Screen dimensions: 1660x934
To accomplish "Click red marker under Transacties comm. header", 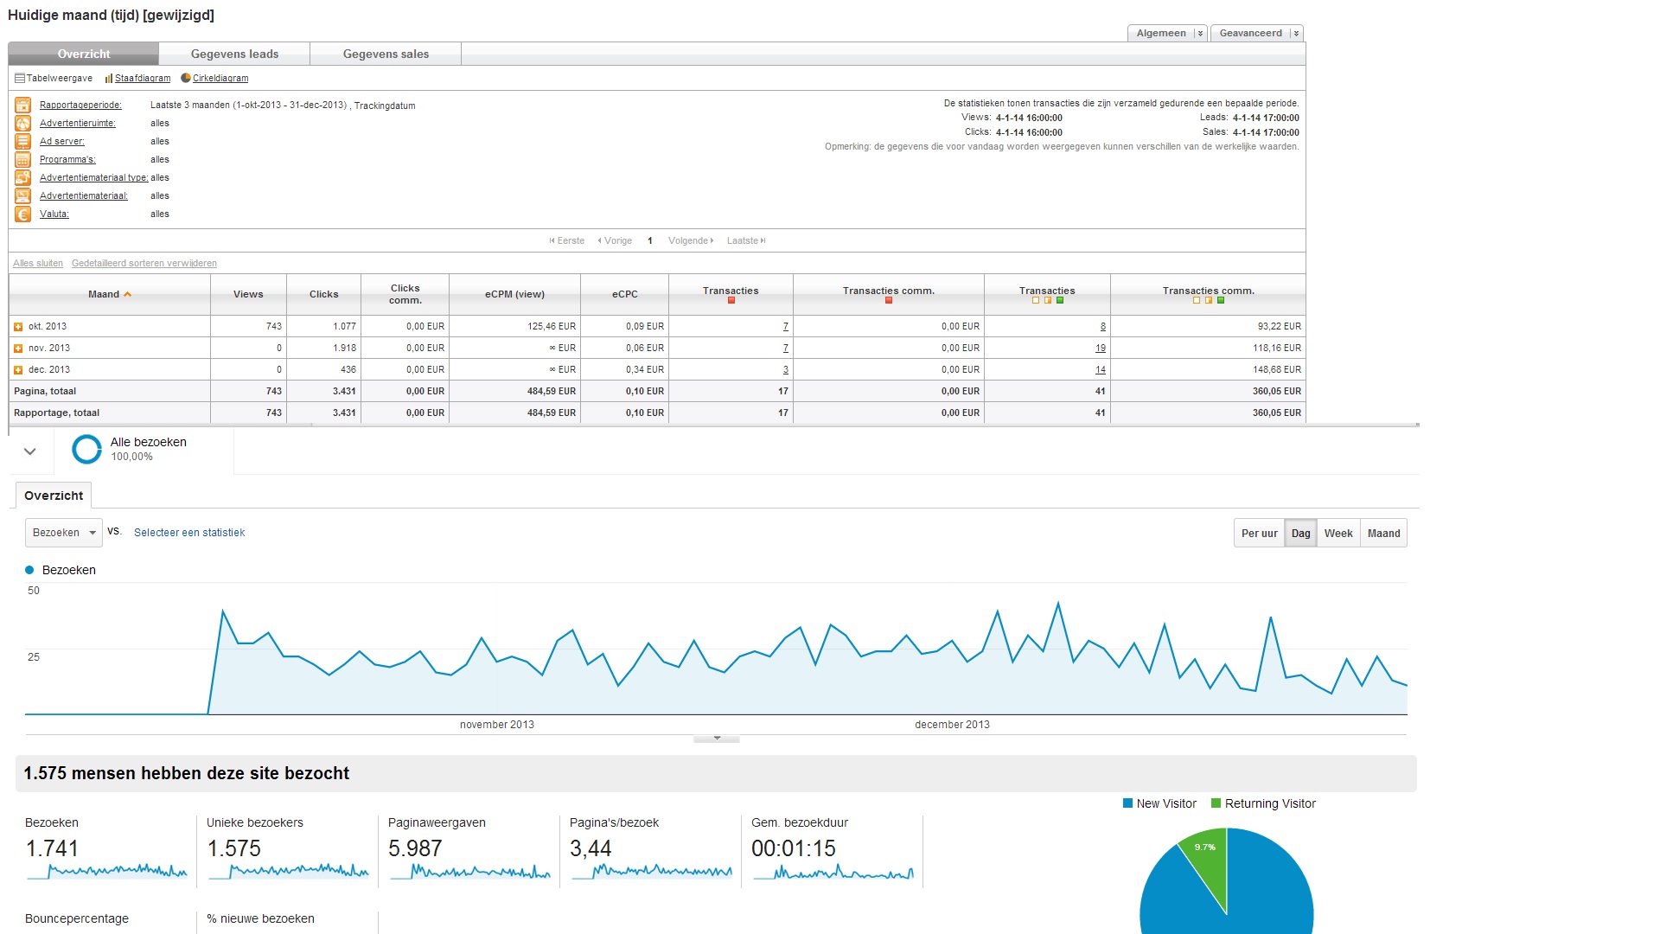I will pos(889,300).
